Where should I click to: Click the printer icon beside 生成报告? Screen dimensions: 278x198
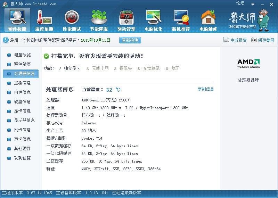click(226, 40)
